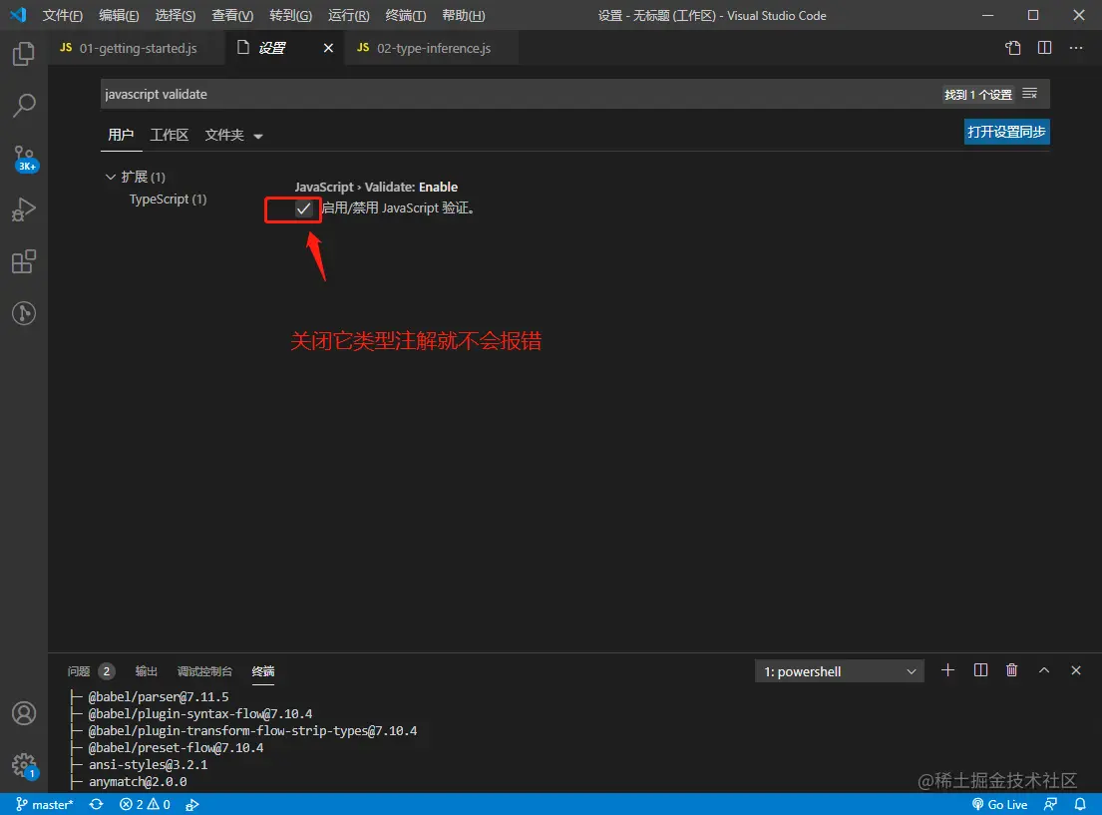The width and height of the screenshot is (1102, 815).
Task: Open the Extensions view
Action: tap(23, 261)
